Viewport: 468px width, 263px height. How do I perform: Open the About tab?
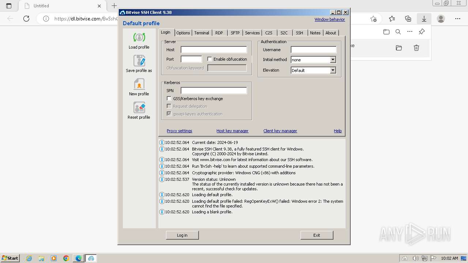click(x=331, y=33)
